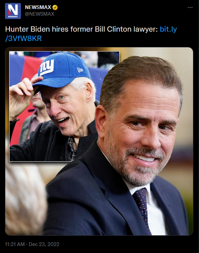Image resolution: width=199 pixels, height=253 pixels.
Task: Click the 11:21 AM timestamp
Action: (x=15, y=244)
